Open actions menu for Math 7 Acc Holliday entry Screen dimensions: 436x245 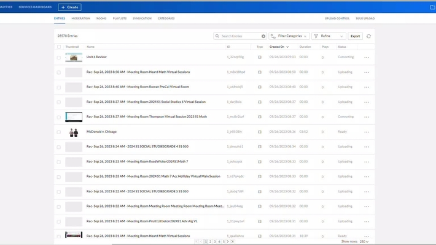367,177
